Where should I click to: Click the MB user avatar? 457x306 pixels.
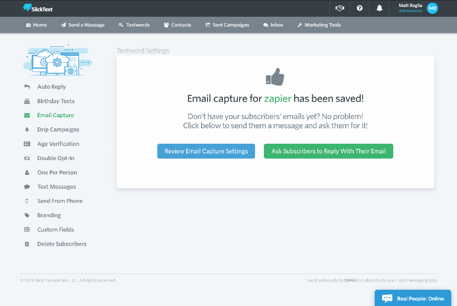click(x=432, y=8)
